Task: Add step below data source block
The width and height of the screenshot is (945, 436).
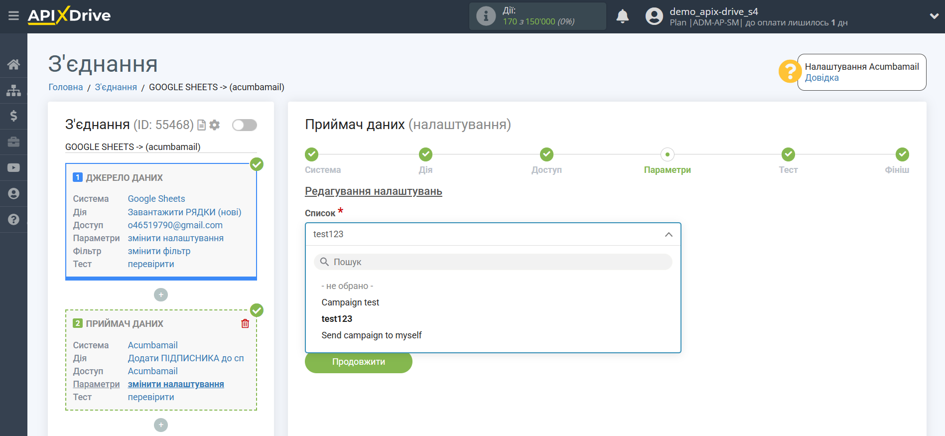Action: 161,295
